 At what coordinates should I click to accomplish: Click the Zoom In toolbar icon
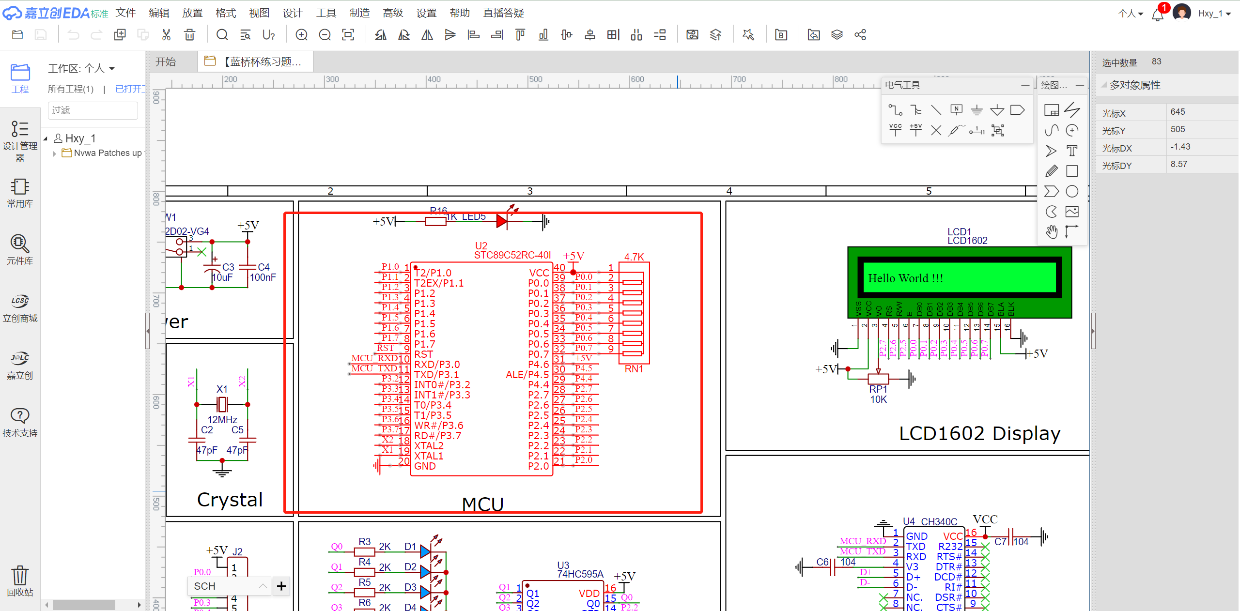[301, 35]
